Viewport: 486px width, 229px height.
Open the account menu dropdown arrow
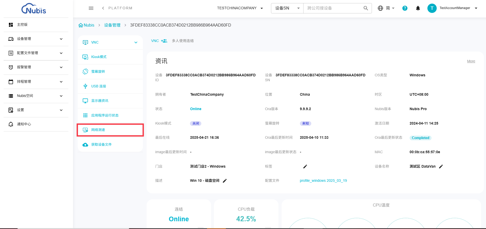tap(476, 8)
